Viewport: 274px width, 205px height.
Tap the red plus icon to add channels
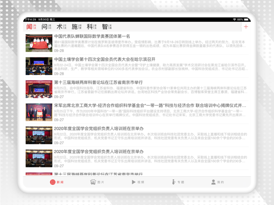(x=246, y=27)
